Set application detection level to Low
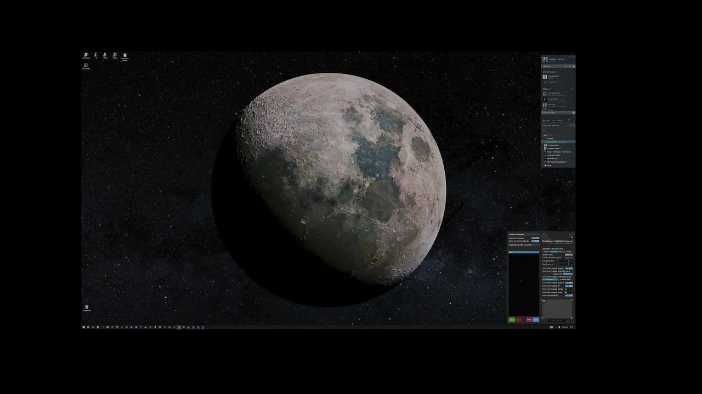 coord(553,251)
